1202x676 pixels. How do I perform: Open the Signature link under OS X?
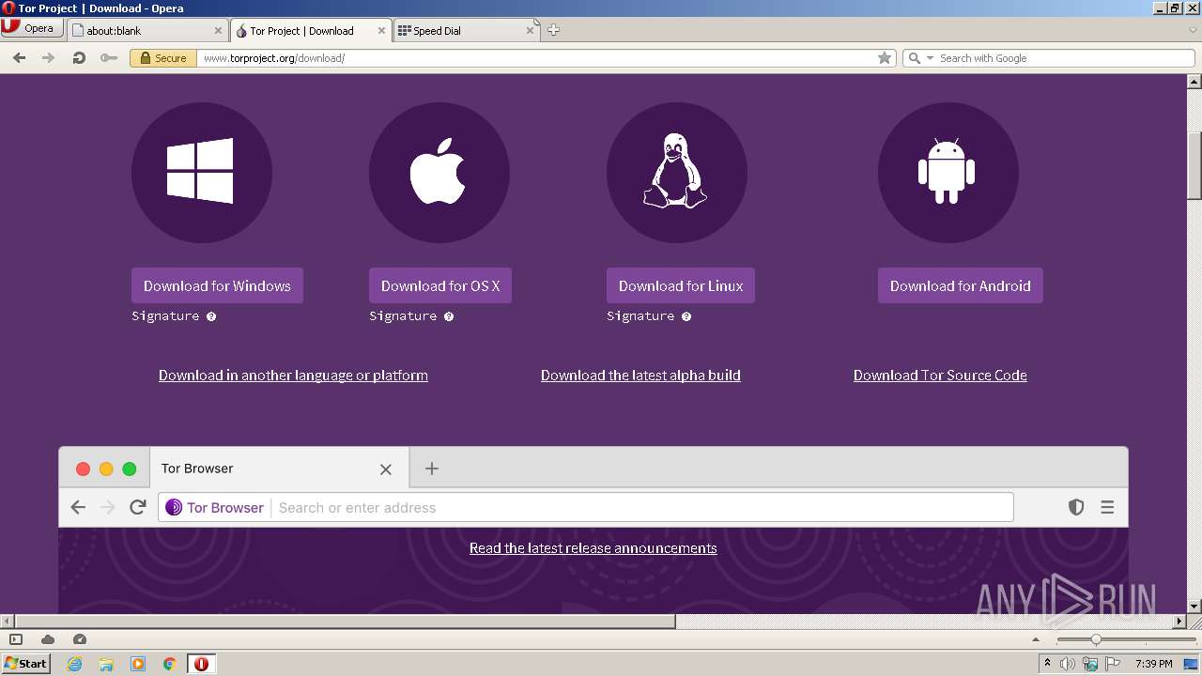pyautogui.click(x=403, y=316)
